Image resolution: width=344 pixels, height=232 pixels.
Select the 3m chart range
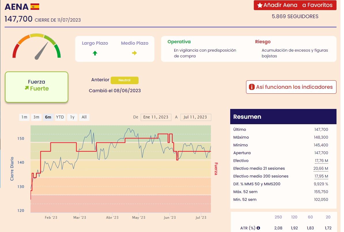[x=36, y=117]
